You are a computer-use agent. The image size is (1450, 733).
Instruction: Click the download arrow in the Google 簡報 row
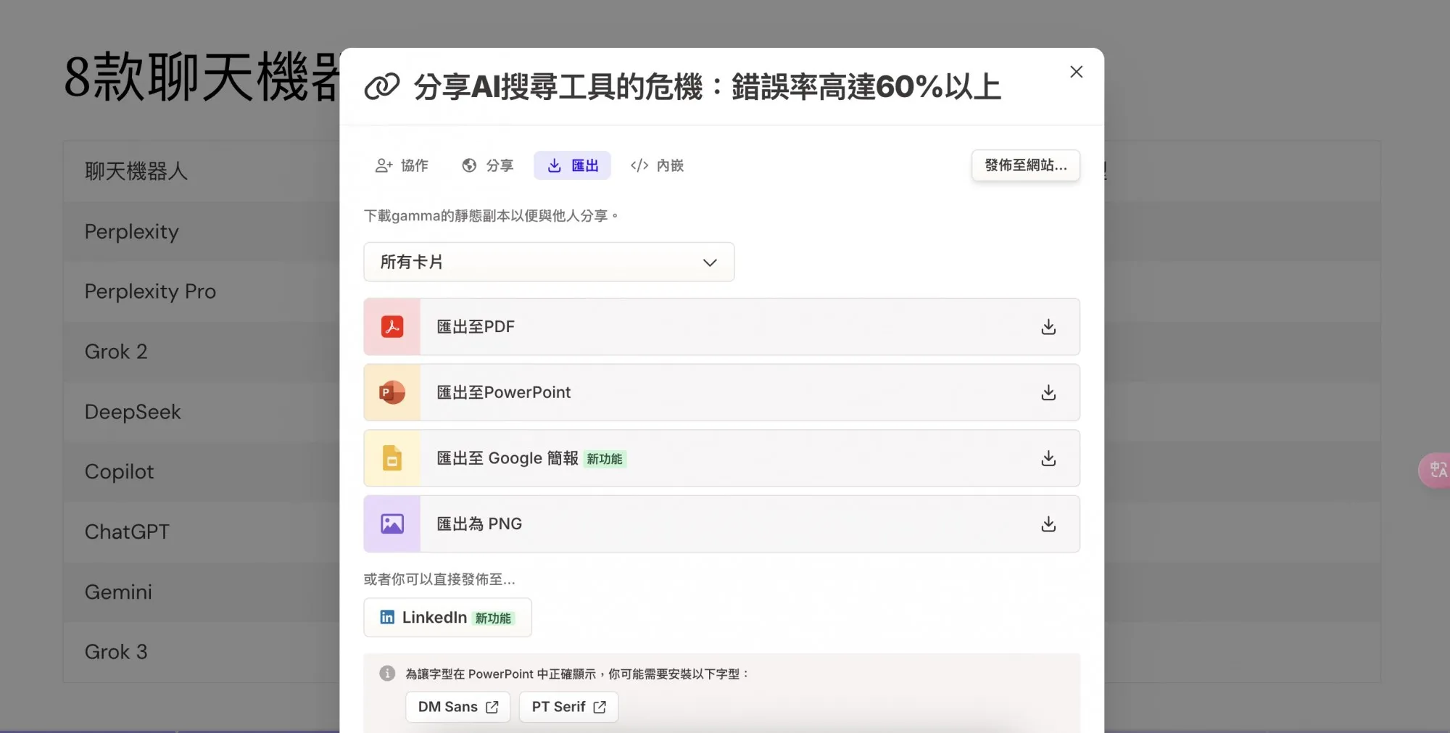click(1048, 458)
